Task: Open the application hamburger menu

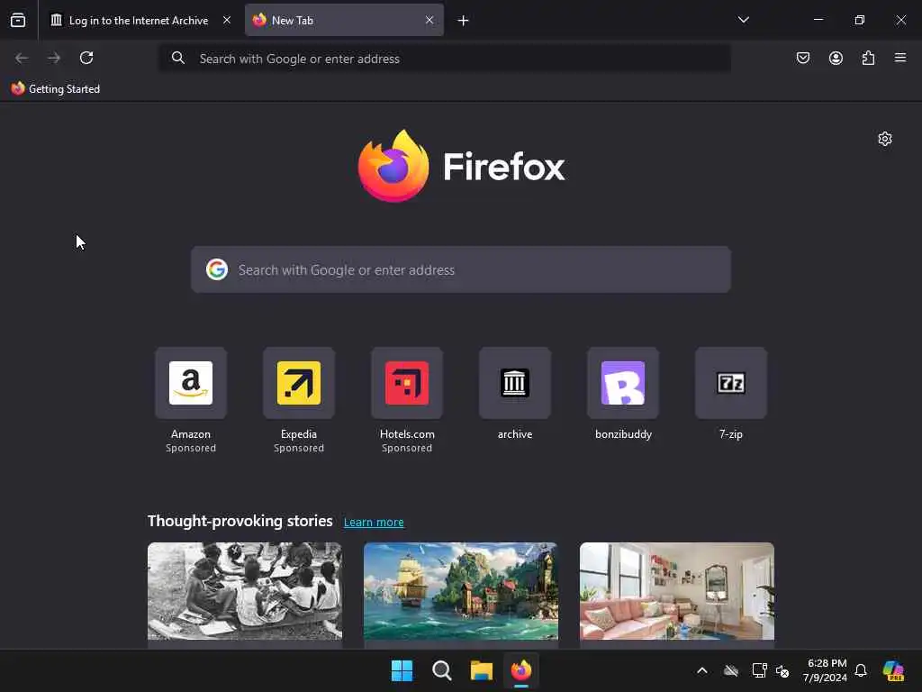Action: 900,58
